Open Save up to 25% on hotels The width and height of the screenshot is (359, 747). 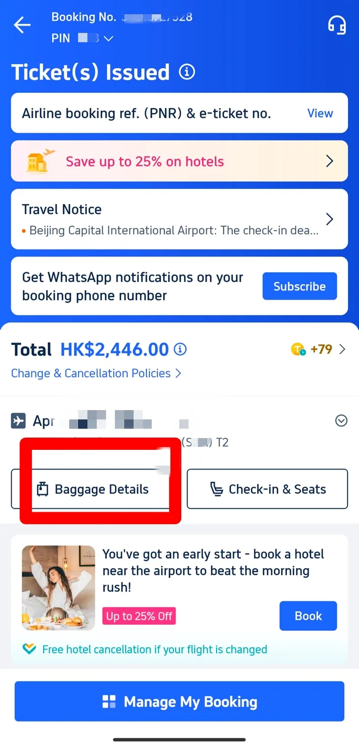click(179, 161)
